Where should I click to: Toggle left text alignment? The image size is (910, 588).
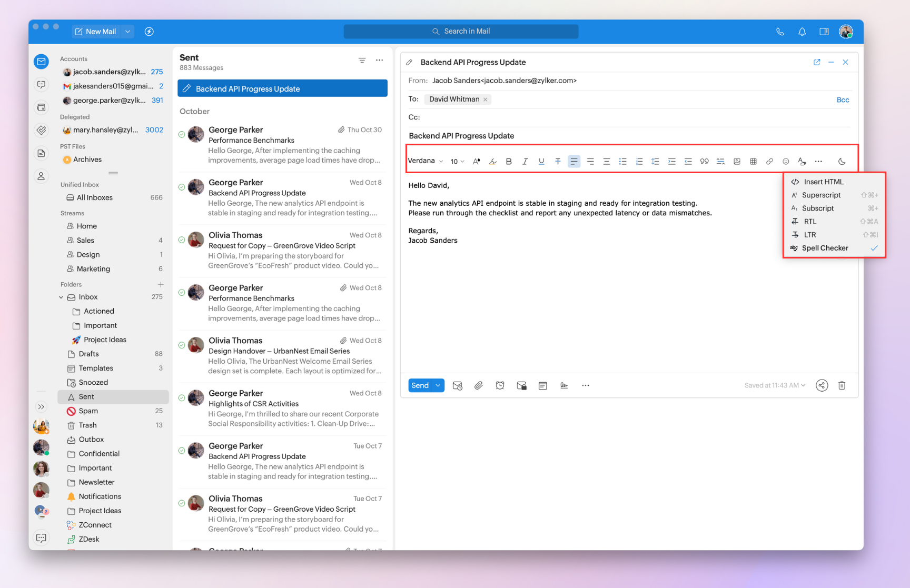pyautogui.click(x=574, y=162)
